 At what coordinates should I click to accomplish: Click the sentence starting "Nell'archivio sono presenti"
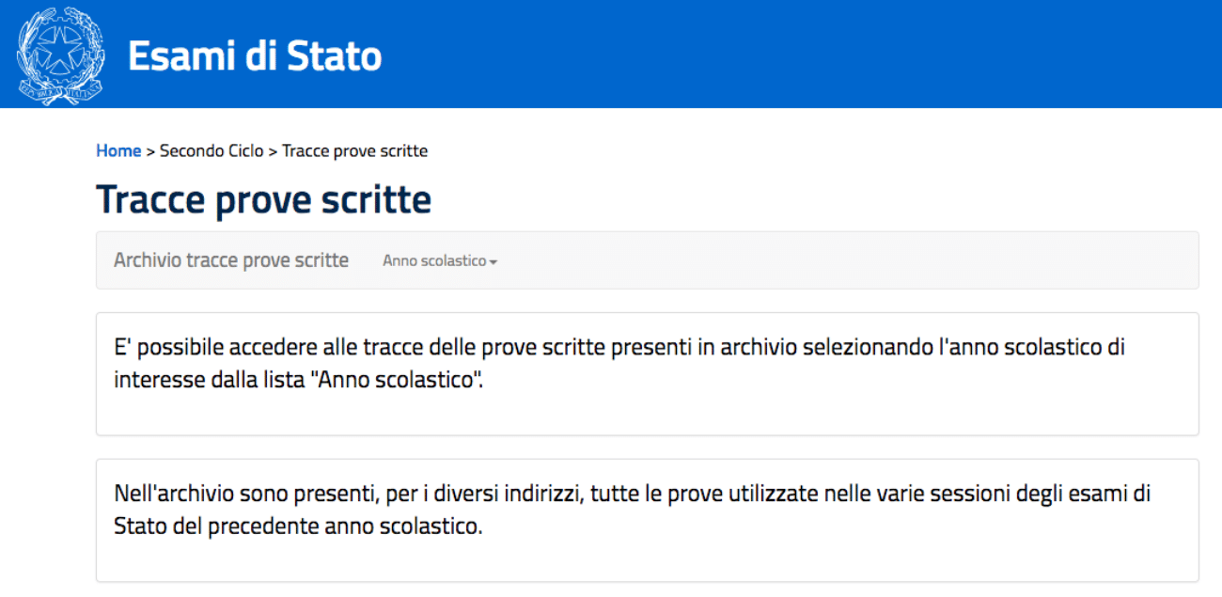(632, 494)
